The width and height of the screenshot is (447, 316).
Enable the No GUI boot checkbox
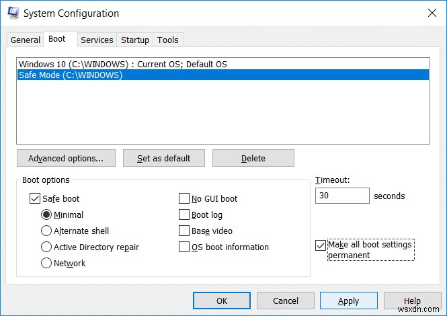tap(184, 198)
